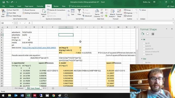The image size is (175, 98).
Task: Select No fill radio option
Action: [144, 43]
